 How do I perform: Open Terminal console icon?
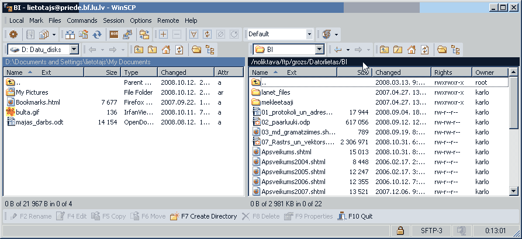point(114,34)
